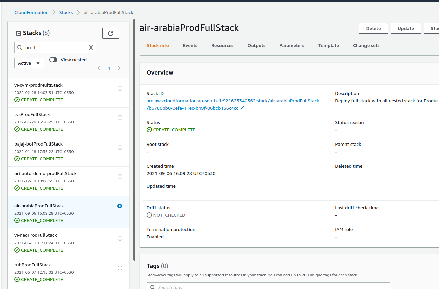Viewport: 439px width, 289px height.
Task: Switch to the Events tab
Action: click(190, 45)
